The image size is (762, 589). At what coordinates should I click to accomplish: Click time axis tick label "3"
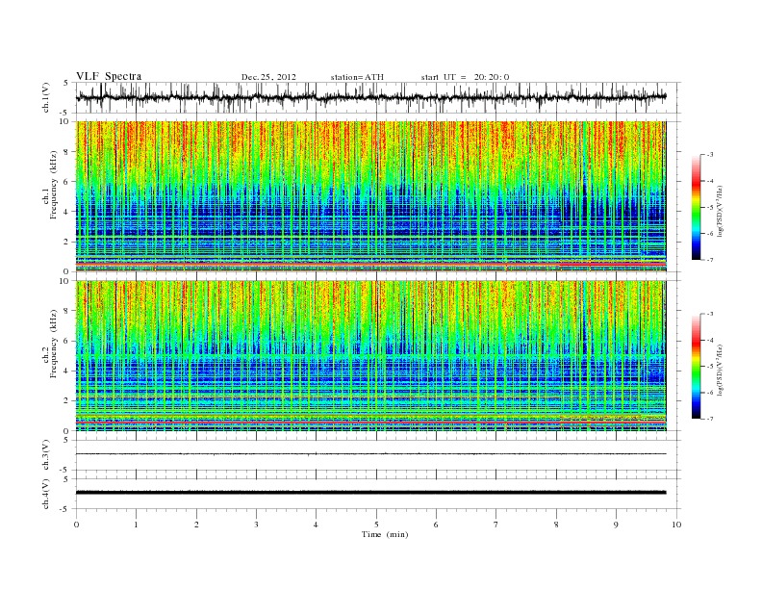(x=256, y=525)
